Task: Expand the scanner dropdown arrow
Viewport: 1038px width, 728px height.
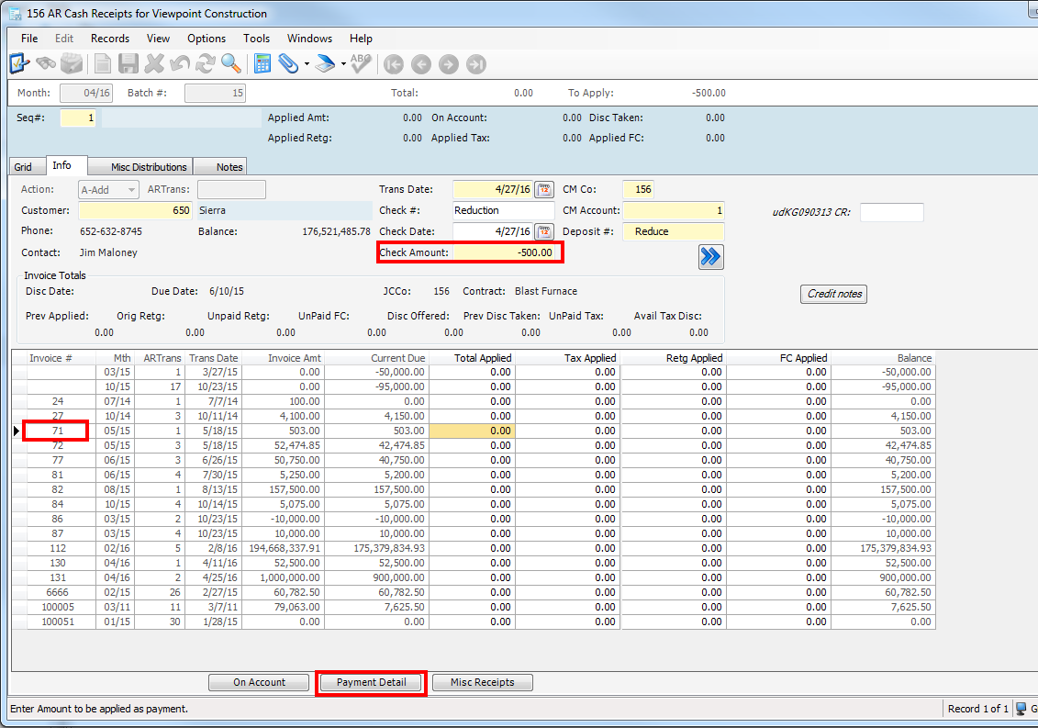Action: coord(343,64)
